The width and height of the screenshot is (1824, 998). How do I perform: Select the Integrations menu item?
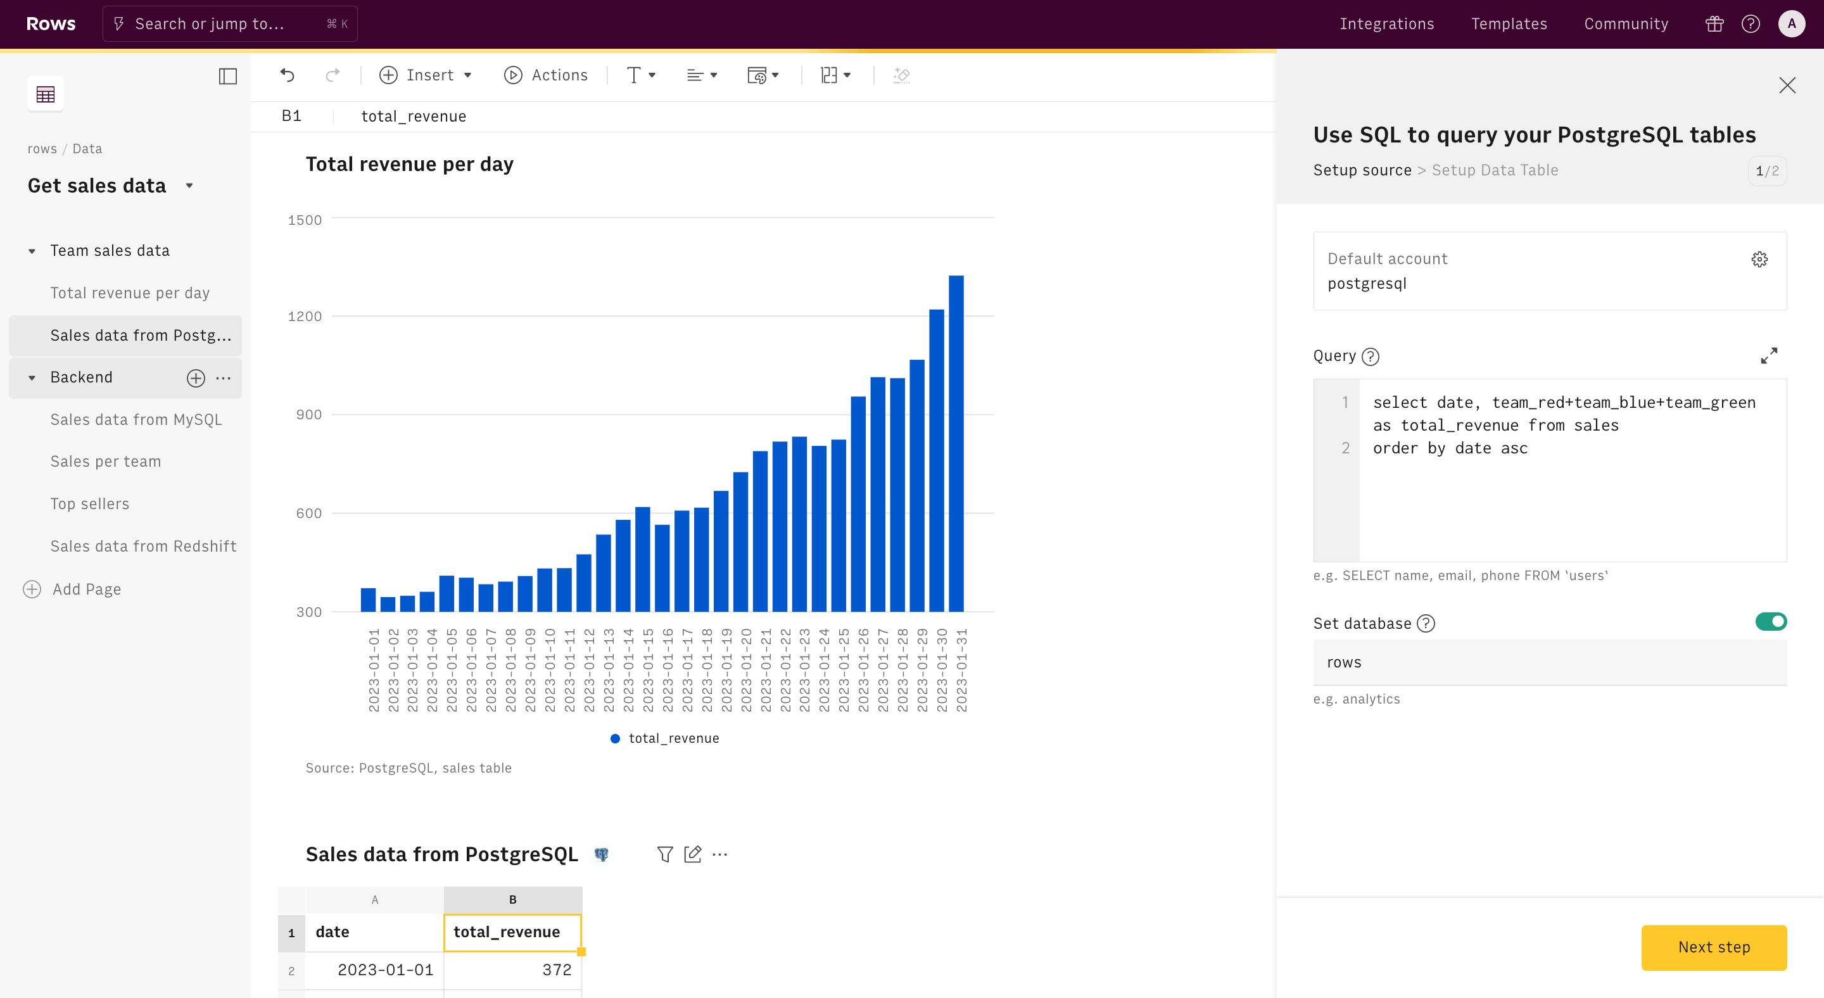1386,23
